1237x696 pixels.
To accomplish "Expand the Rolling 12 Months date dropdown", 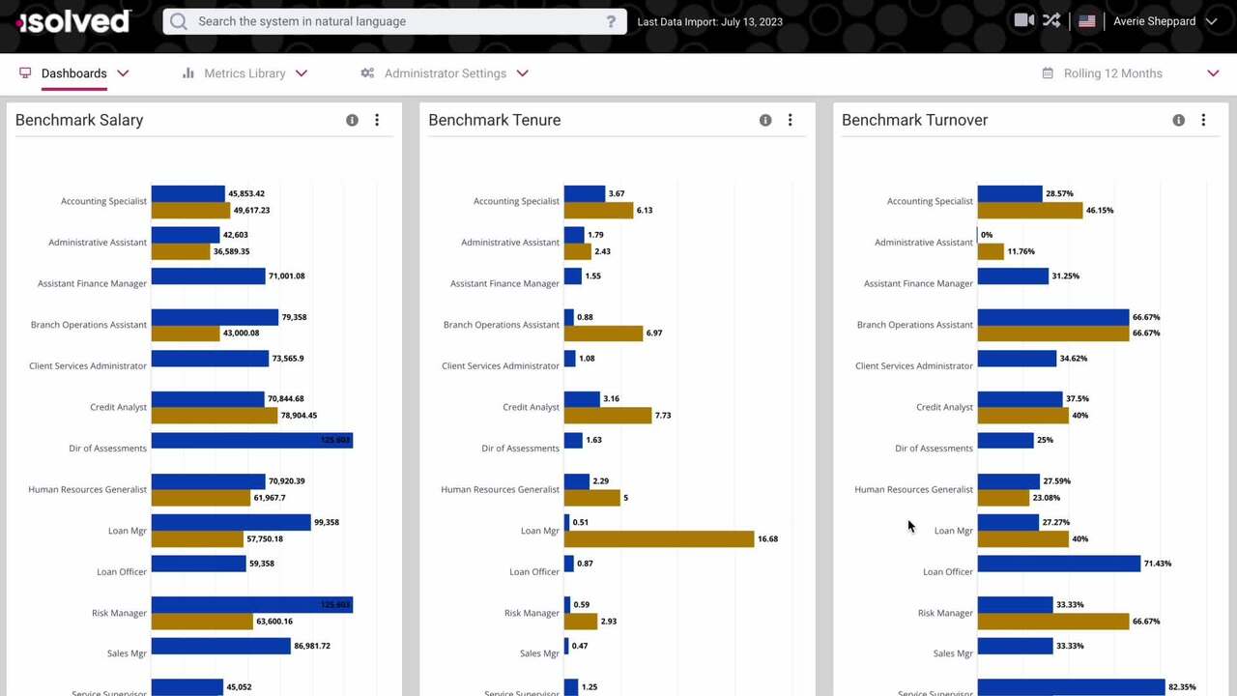I will point(1213,73).
